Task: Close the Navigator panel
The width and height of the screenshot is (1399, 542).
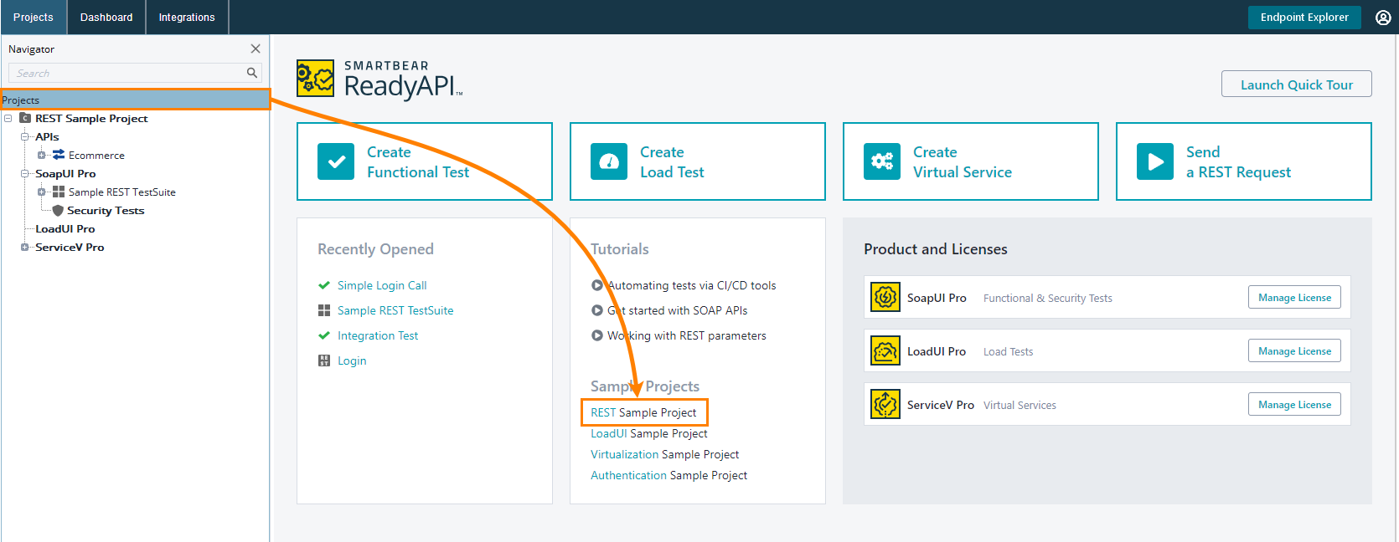Action: click(256, 49)
